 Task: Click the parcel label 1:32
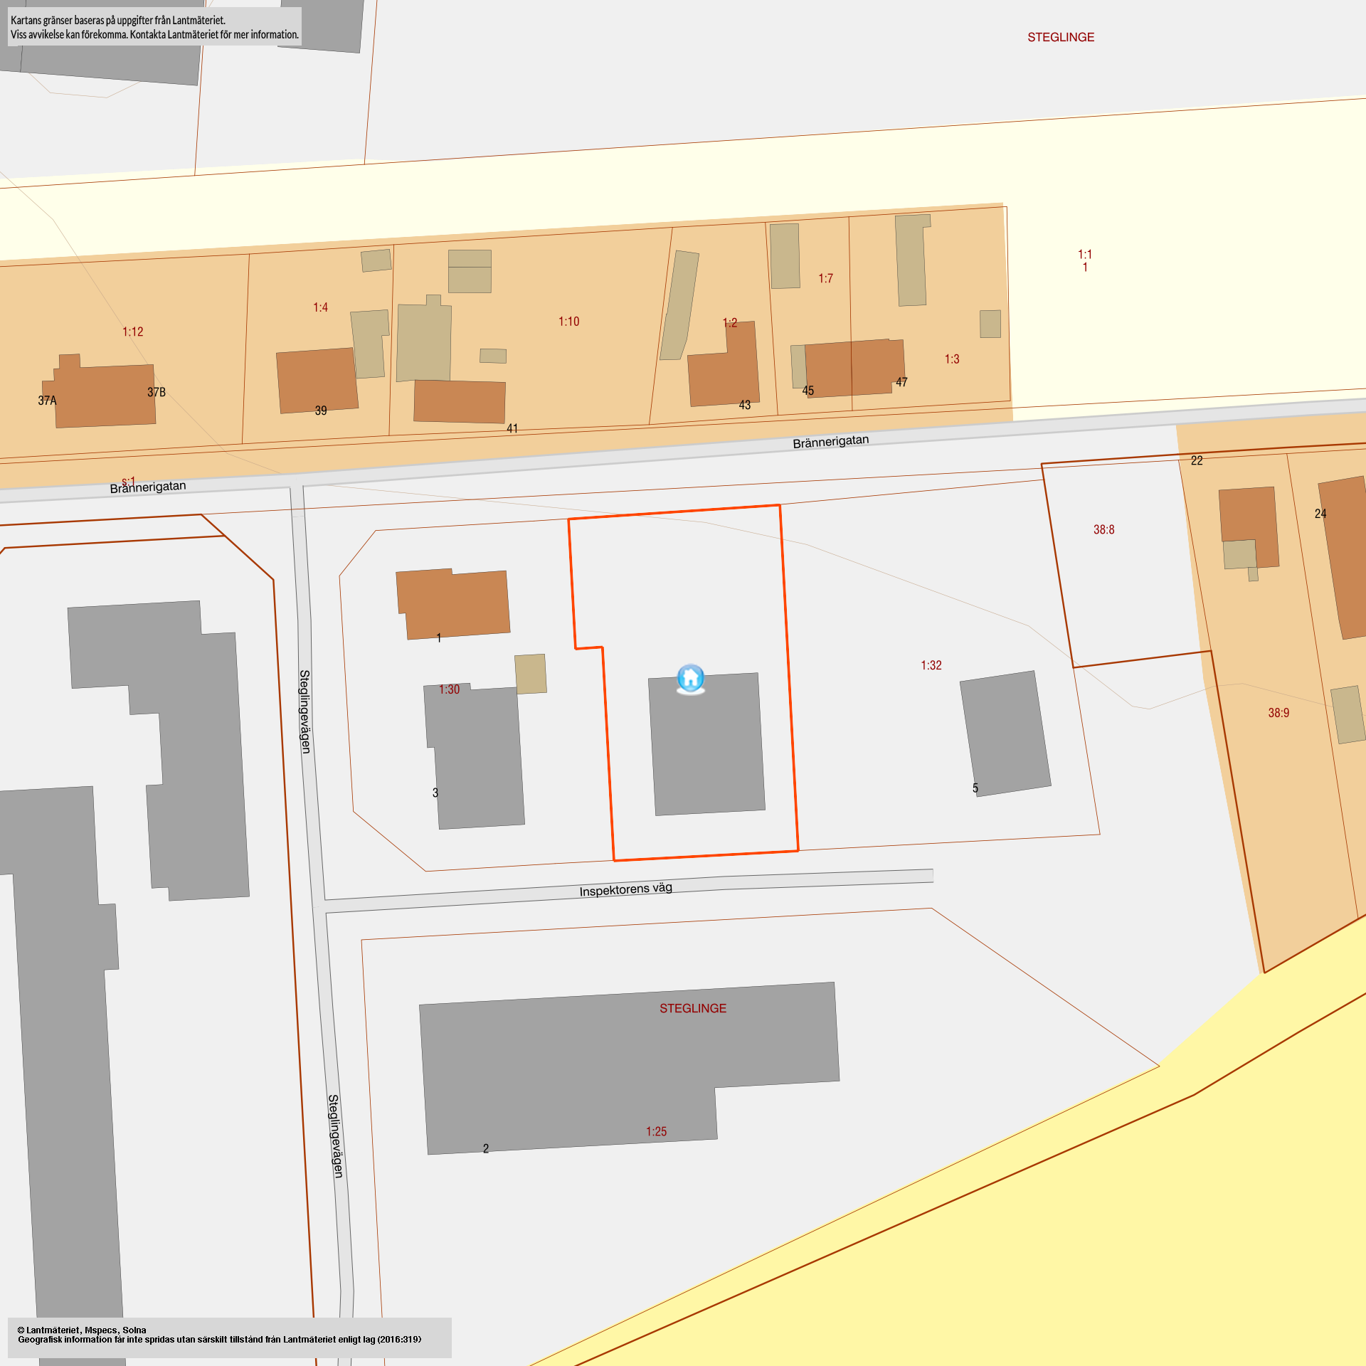coord(931,665)
